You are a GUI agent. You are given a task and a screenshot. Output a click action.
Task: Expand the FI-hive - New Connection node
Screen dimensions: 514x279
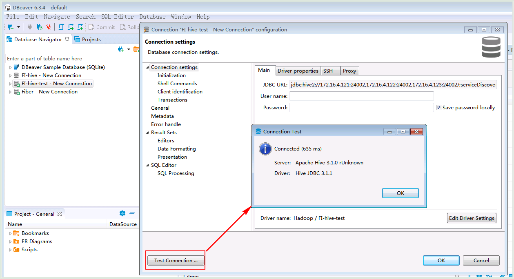10,75
